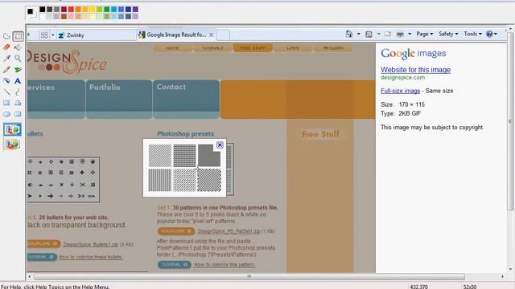
Task: Select the rectangular Select tool
Action: point(18,36)
